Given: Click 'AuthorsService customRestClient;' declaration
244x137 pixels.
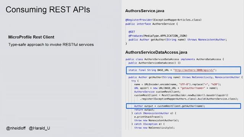Looking at the screenshot, I should point(157,92).
